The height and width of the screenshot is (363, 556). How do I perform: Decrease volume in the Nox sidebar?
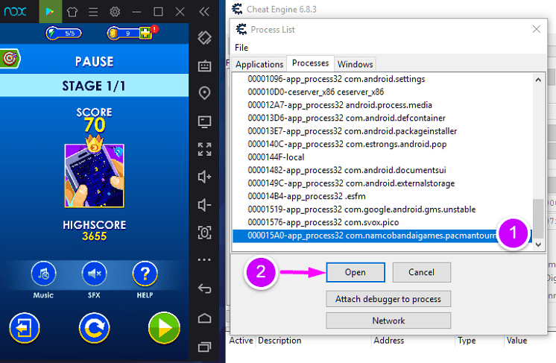[205, 204]
